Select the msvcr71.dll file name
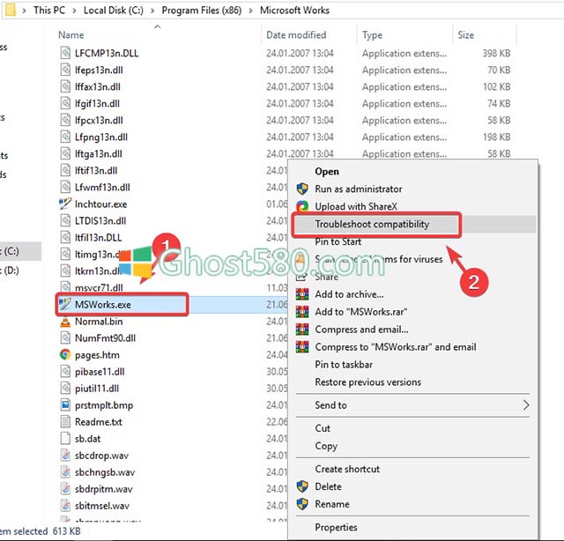Image resolution: width=564 pixels, height=541 pixels. (99, 288)
